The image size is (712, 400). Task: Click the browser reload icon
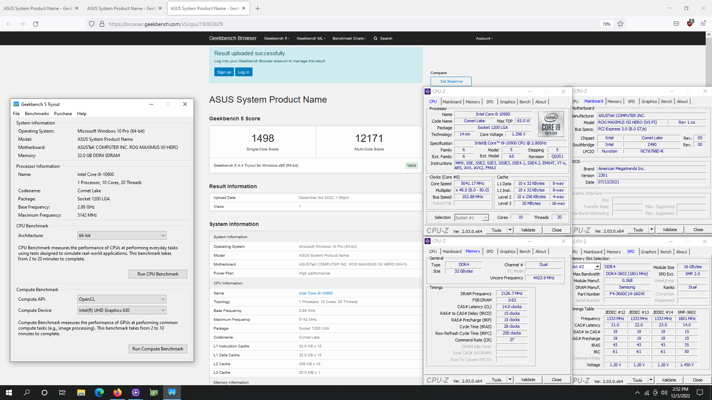pyautogui.click(x=36, y=24)
